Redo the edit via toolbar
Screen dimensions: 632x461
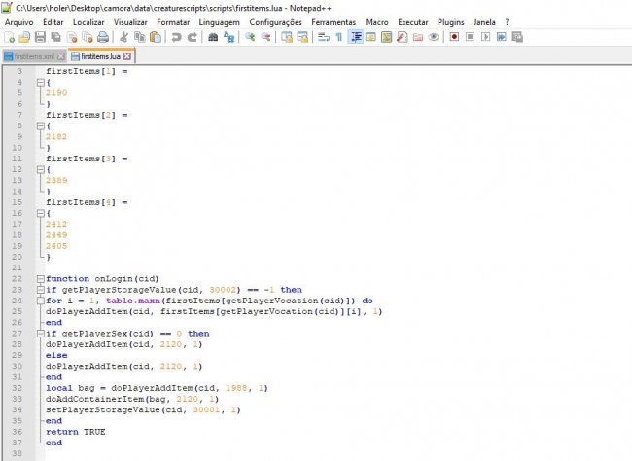[192, 38]
